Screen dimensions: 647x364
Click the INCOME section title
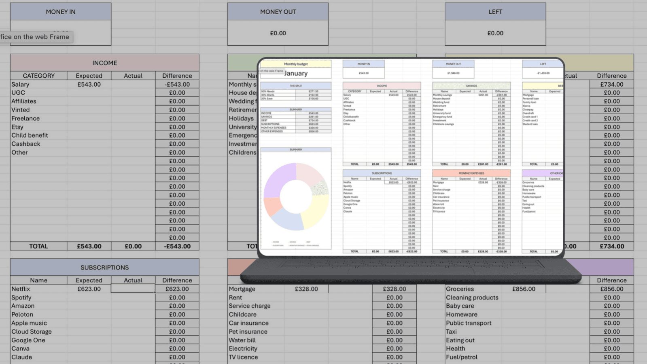(105, 63)
